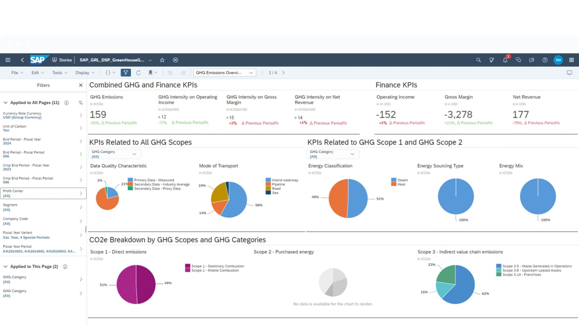Close the Filters panel

pyautogui.click(x=81, y=85)
